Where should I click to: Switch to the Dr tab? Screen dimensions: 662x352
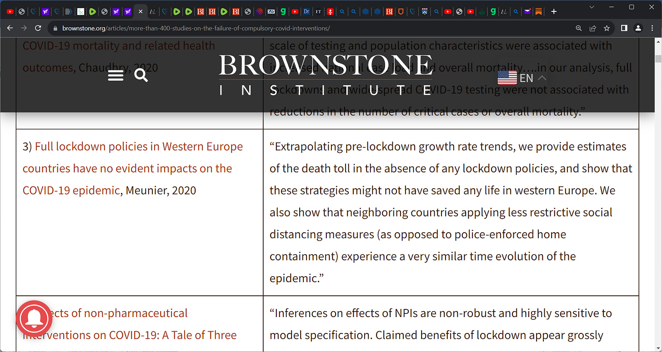coord(306,11)
